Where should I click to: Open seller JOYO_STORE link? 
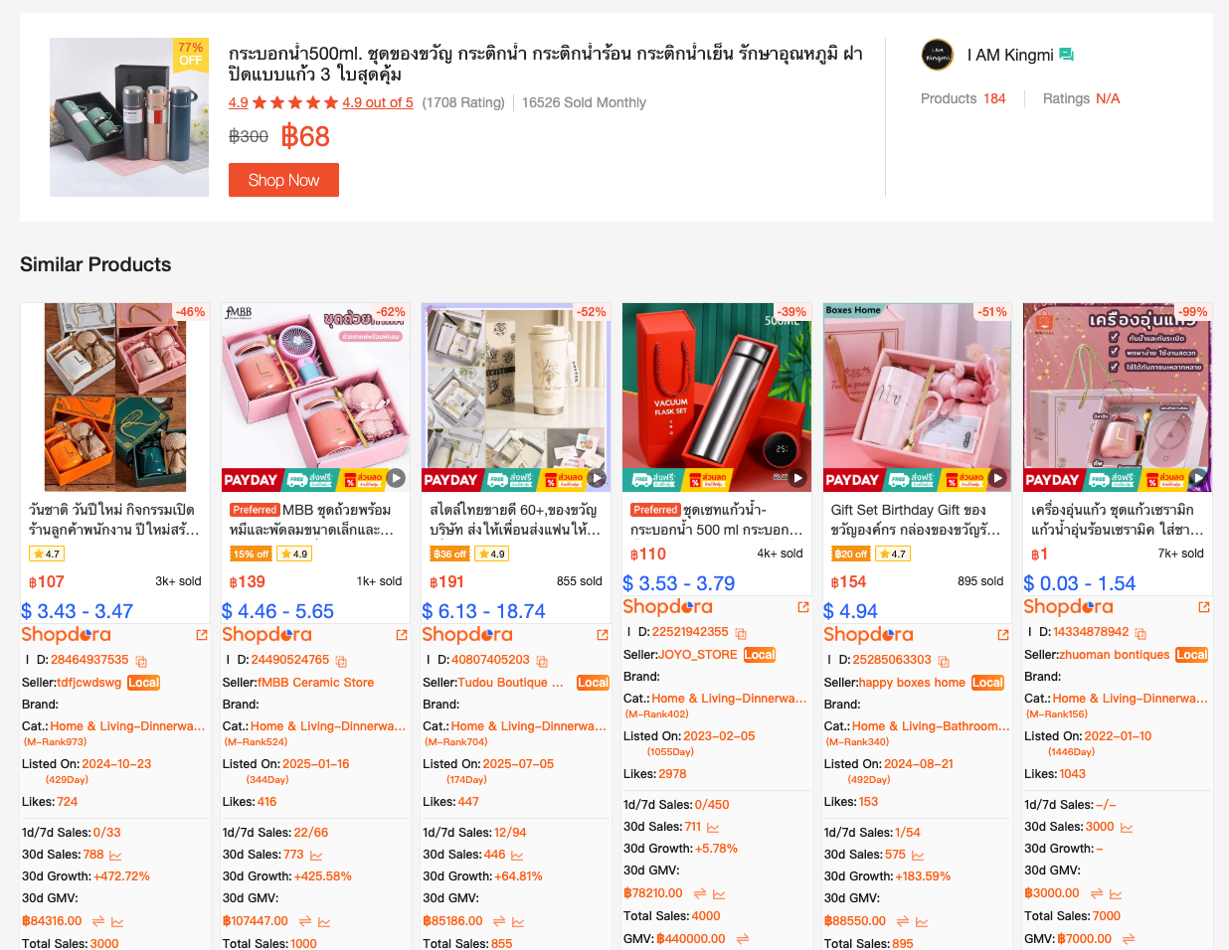698,655
